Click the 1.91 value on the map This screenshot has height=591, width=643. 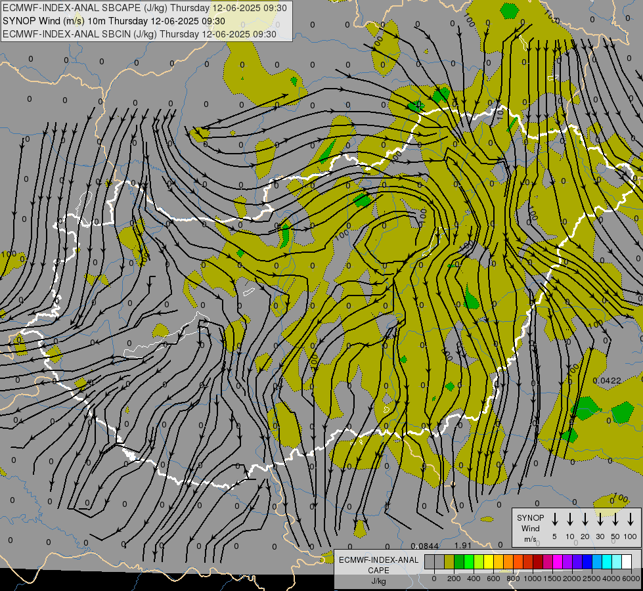pyautogui.click(x=463, y=546)
